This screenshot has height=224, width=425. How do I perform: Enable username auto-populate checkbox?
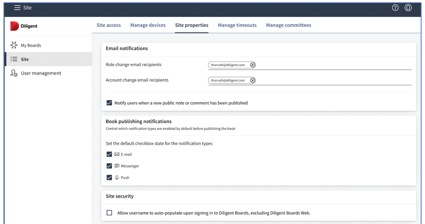[x=109, y=213]
